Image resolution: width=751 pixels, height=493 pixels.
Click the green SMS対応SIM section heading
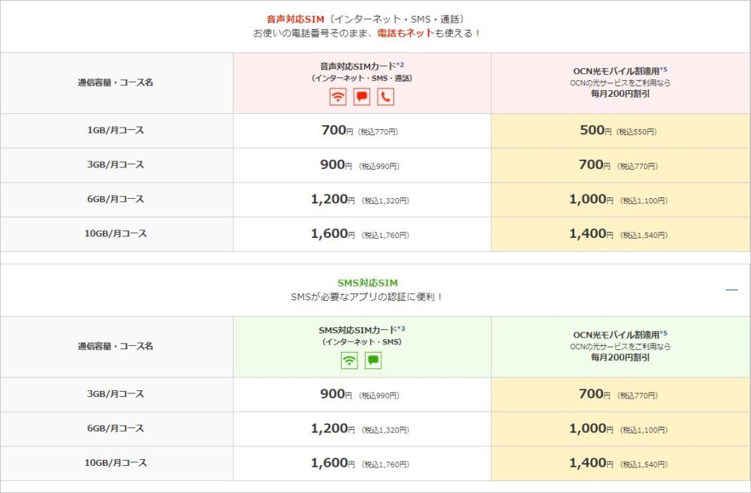click(367, 283)
